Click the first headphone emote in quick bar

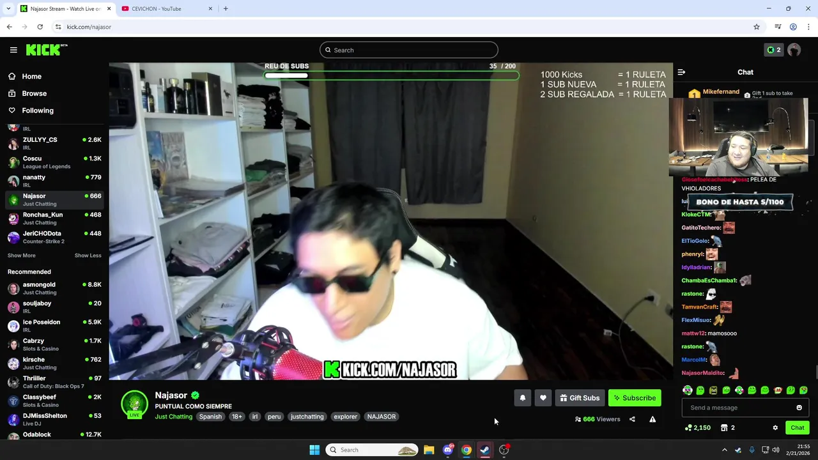pos(688,390)
